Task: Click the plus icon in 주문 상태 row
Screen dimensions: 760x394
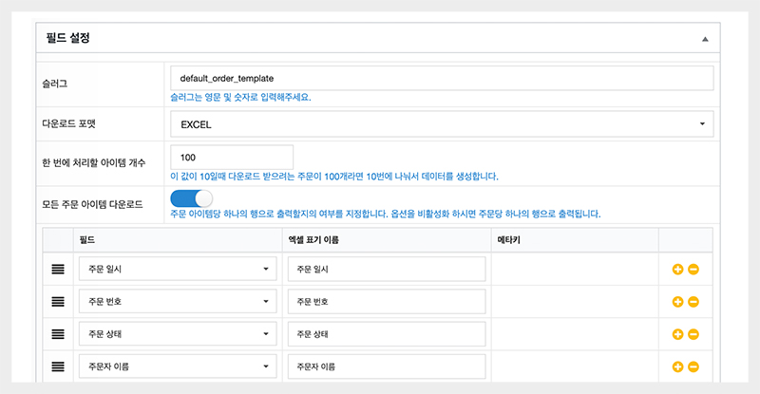Action: click(677, 334)
